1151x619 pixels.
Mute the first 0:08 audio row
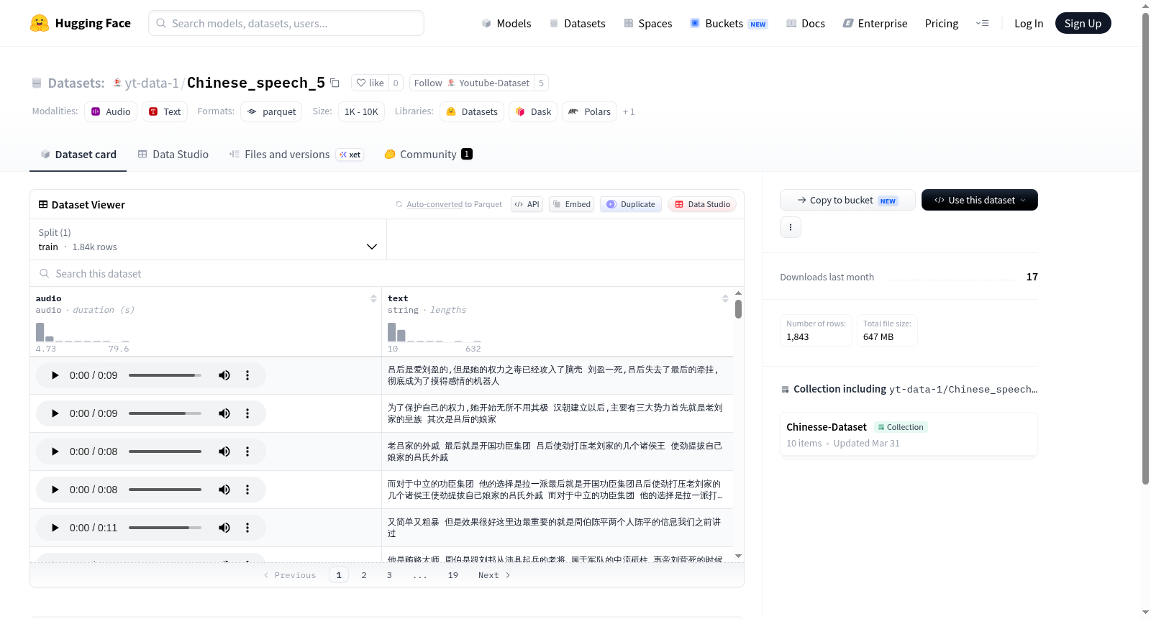click(x=224, y=451)
